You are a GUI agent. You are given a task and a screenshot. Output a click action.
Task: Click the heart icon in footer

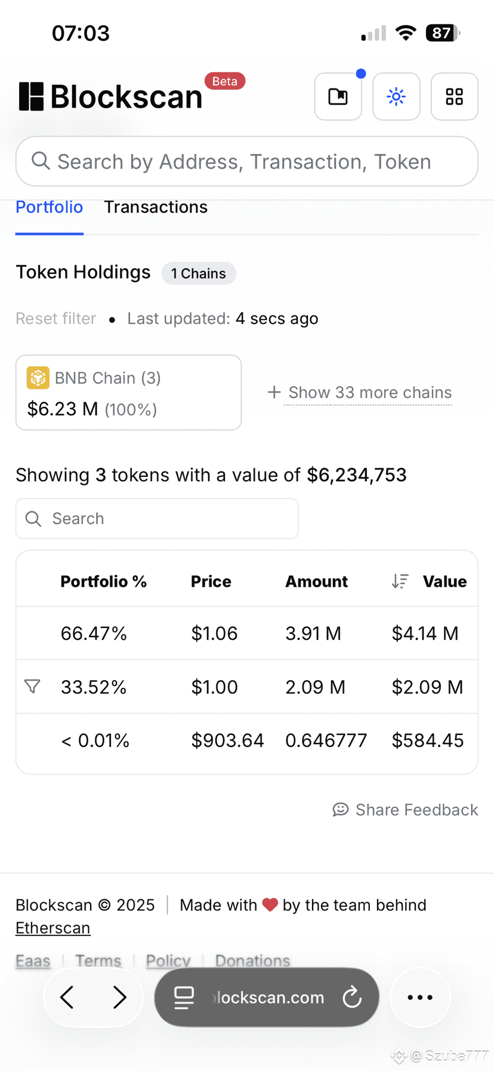coord(270,905)
